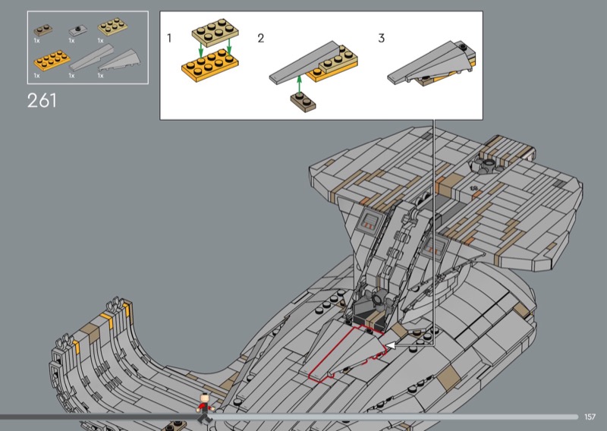This screenshot has width=607, height=431.
Task: Click the page number 157
Action: (x=590, y=417)
